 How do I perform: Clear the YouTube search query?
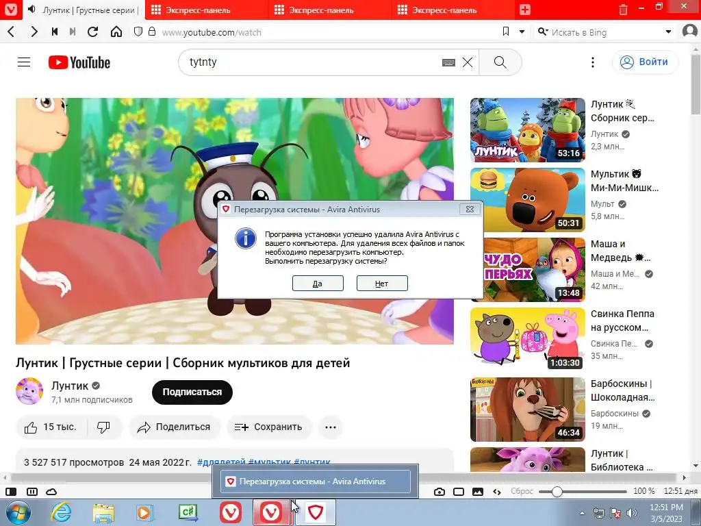[467, 62]
